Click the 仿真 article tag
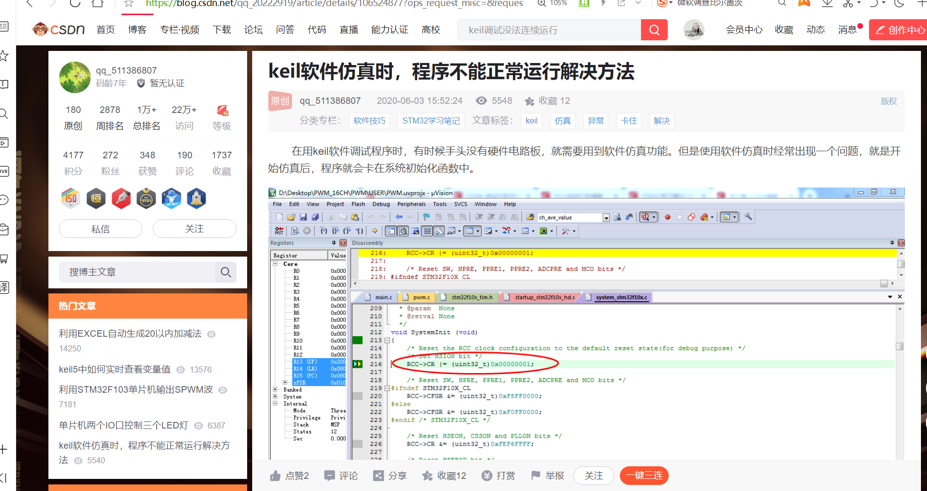 tap(562, 121)
